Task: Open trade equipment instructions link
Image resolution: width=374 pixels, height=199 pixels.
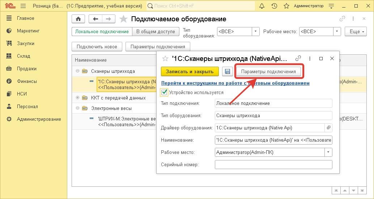Action: click(x=235, y=83)
